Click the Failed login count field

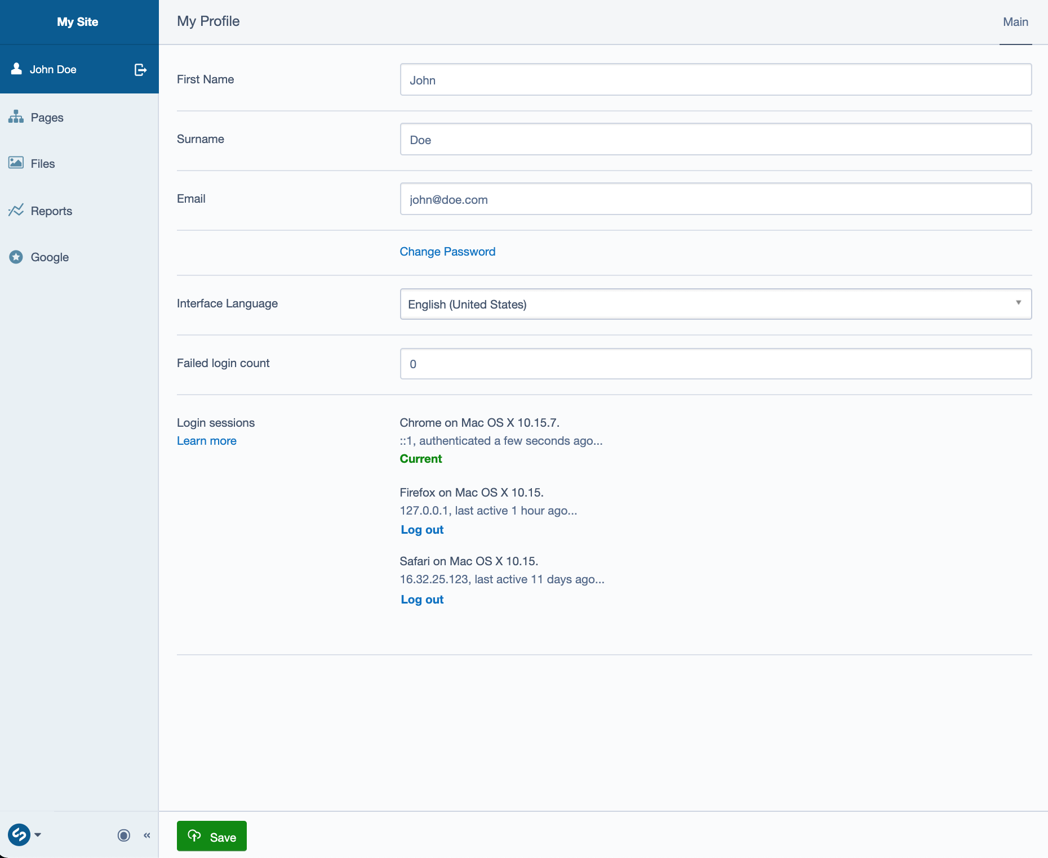pyautogui.click(x=715, y=363)
